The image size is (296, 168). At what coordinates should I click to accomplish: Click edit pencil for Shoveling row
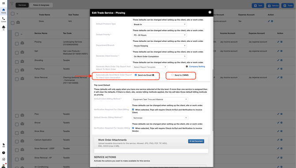pos(278,60)
